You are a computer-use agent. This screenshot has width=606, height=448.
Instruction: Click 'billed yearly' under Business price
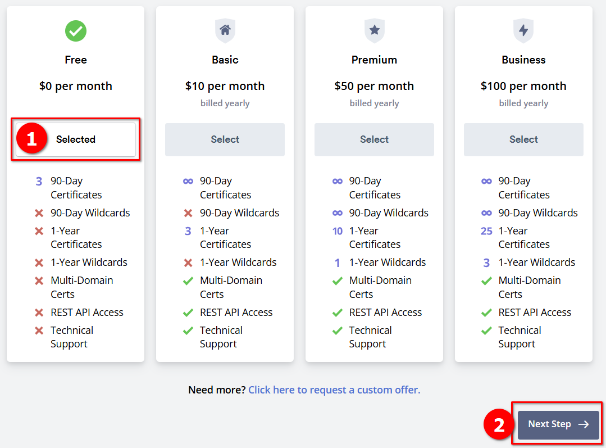[x=523, y=103]
